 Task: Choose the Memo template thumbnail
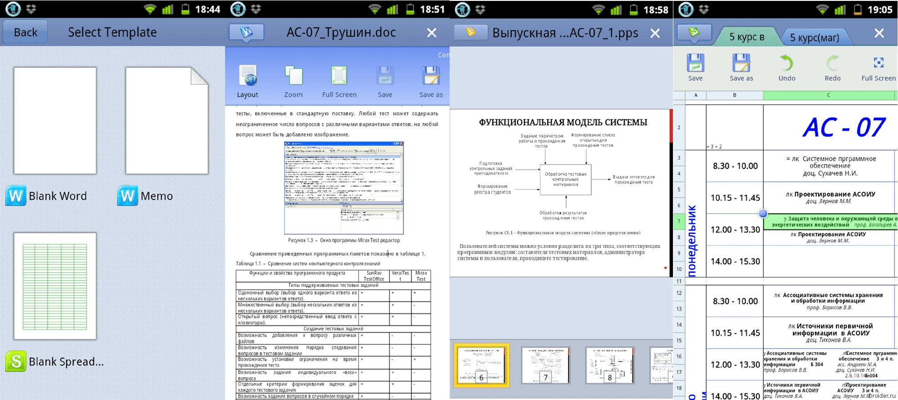tap(167, 121)
